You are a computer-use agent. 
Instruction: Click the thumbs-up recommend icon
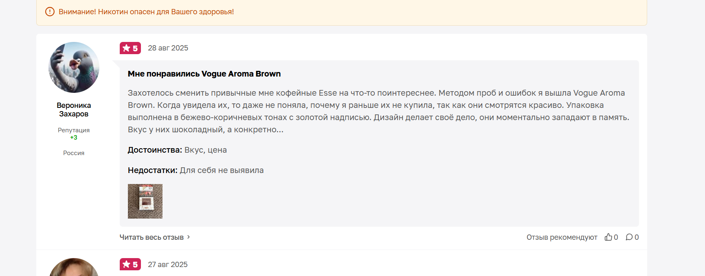[x=608, y=237]
